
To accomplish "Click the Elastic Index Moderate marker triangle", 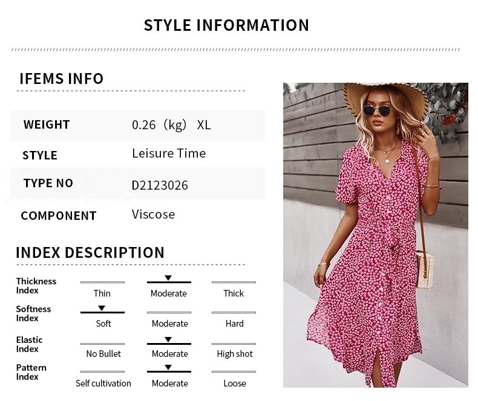I will point(168,340).
